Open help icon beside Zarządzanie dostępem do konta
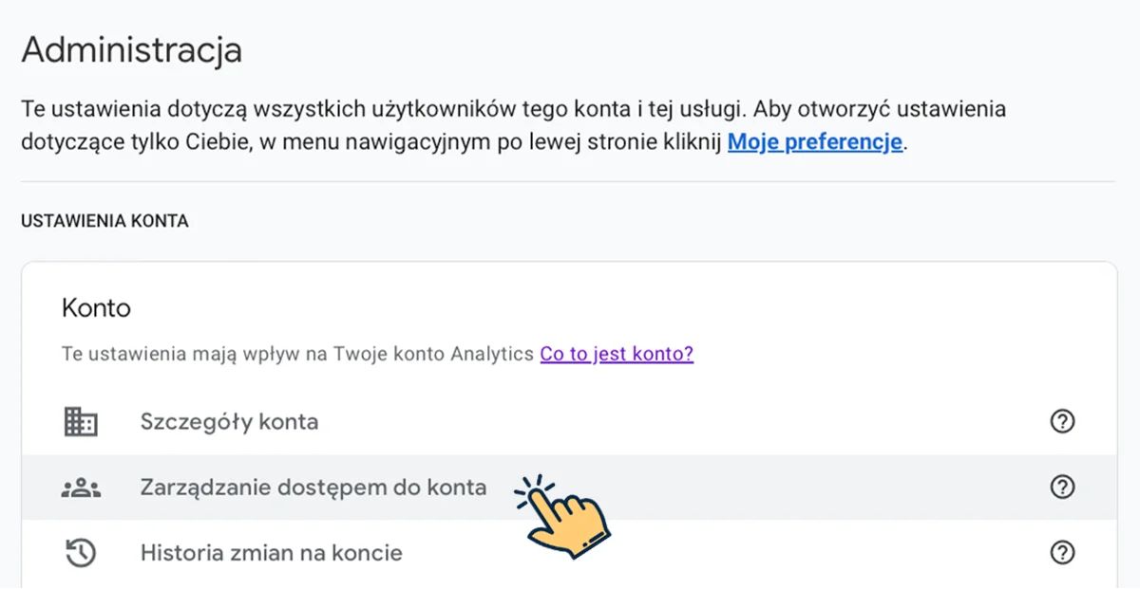The height and width of the screenshot is (589, 1140). pyautogui.click(x=1062, y=487)
